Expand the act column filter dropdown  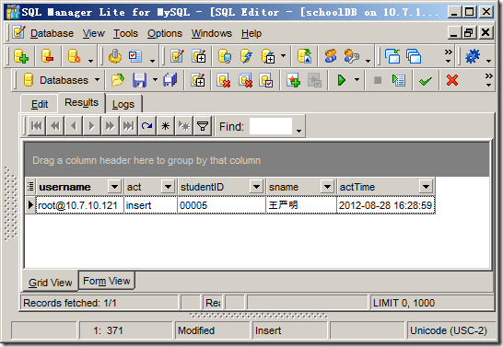[x=168, y=187]
